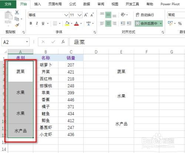Open the 文件 file tab
185x153 pixels.
(8, 4)
